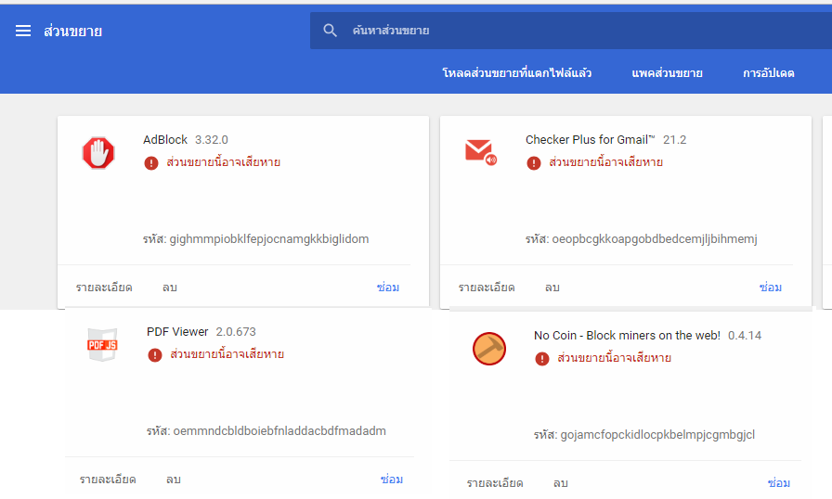Click ซ่อม to repair PDF Viewer
The width and height of the screenshot is (832, 499).
tap(392, 480)
